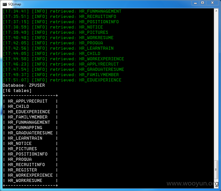Click the 'Database: ZPUSER' line

click(x=24, y=85)
